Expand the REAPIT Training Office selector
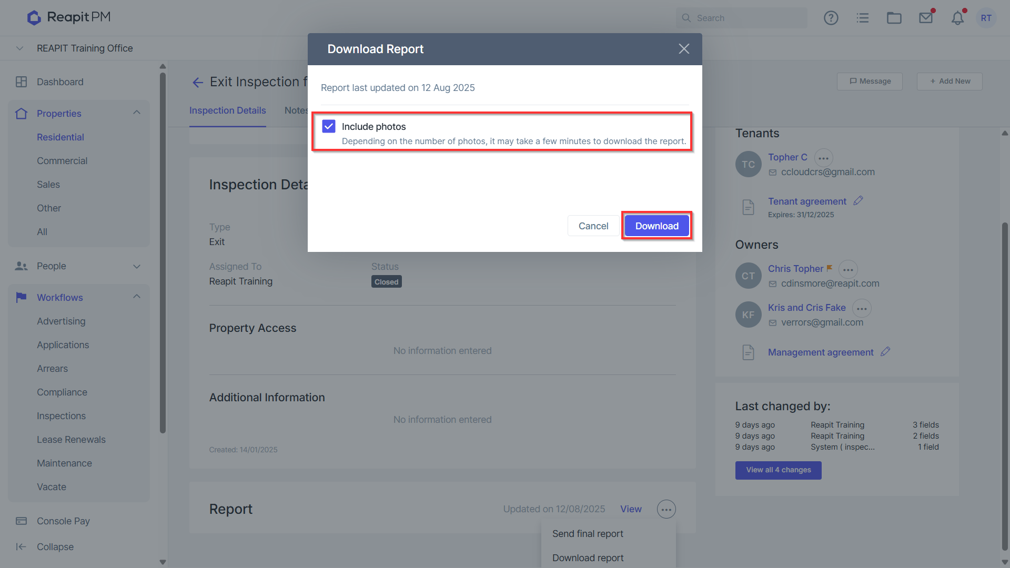Viewport: 1010px width, 568px height. (x=19, y=48)
